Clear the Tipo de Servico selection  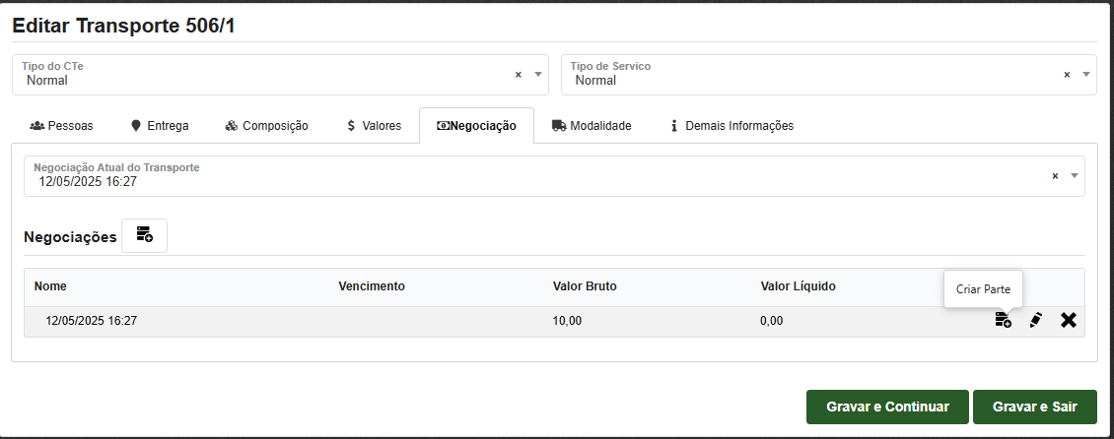pyautogui.click(x=1067, y=74)
